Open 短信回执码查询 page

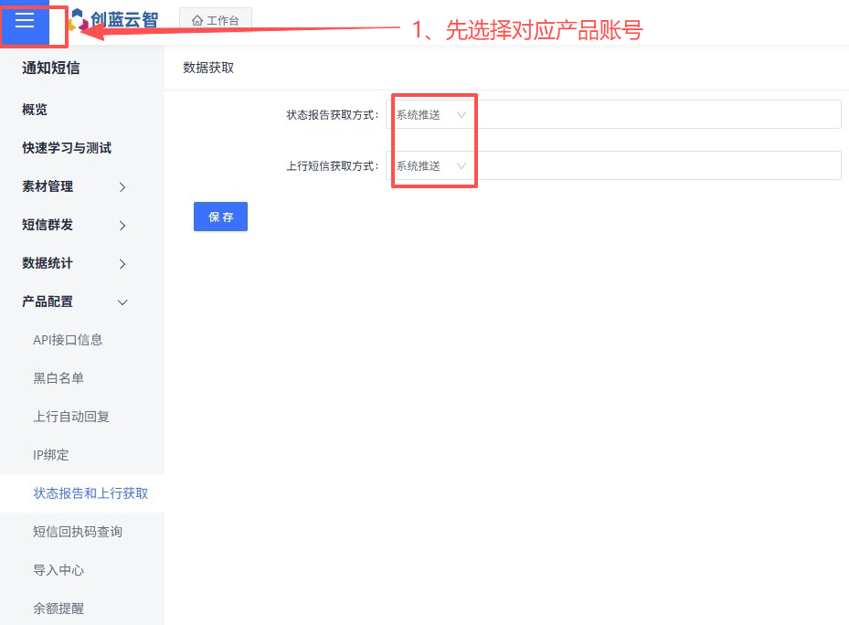[x=78, y=532]
